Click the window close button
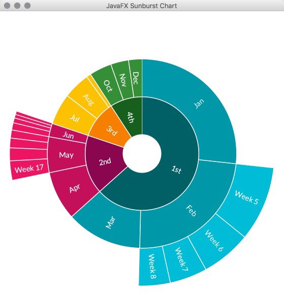Viewport: 284px width, 296px height. pos(7,6)
